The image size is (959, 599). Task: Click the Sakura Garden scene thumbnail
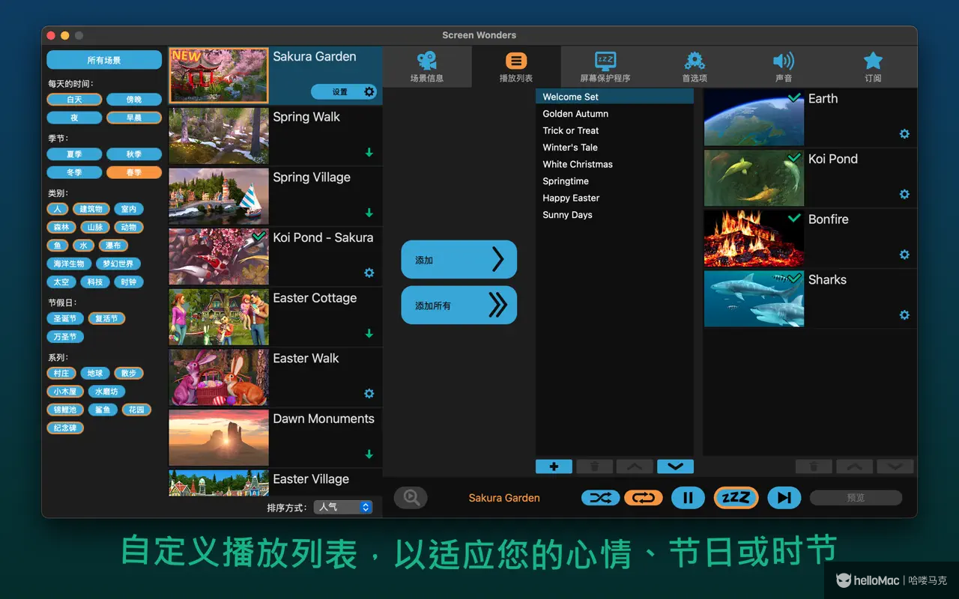coord(219,75)
